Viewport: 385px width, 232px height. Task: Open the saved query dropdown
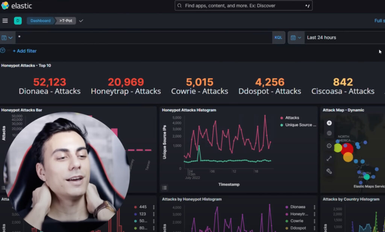point(7,38)
